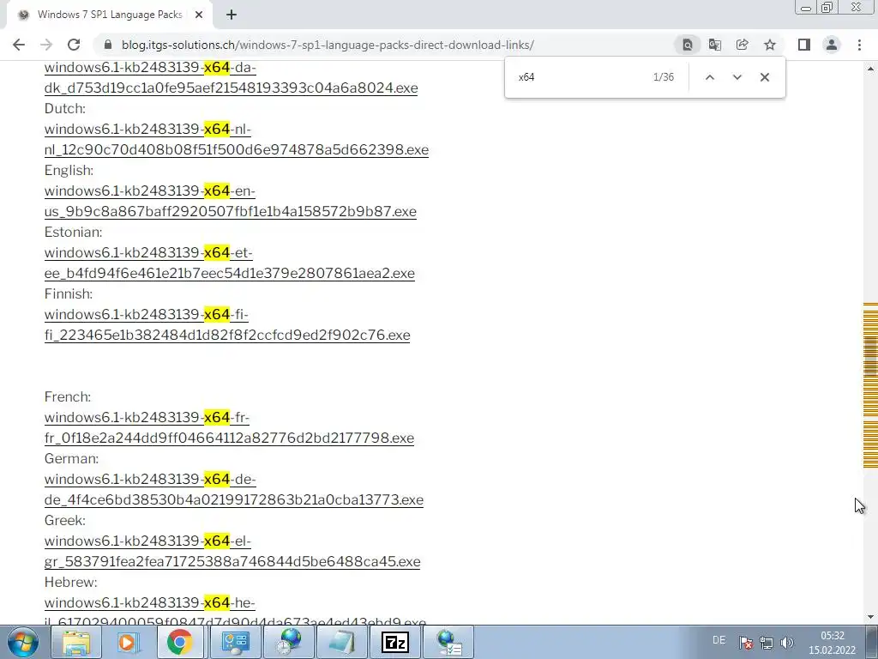Image resolution: width=878 pixels, height=659 pixels.
Task: Open the Windows Start menu
Action: coord(23,642)
